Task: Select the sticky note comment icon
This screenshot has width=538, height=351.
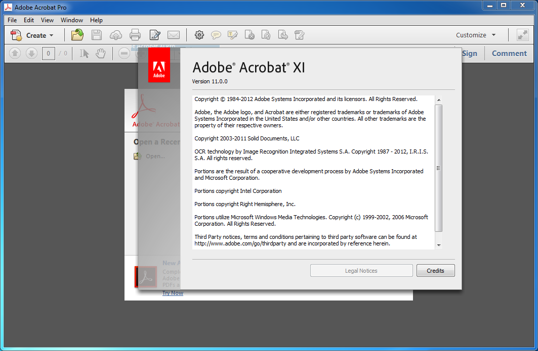Action: [x=216, y=35]
